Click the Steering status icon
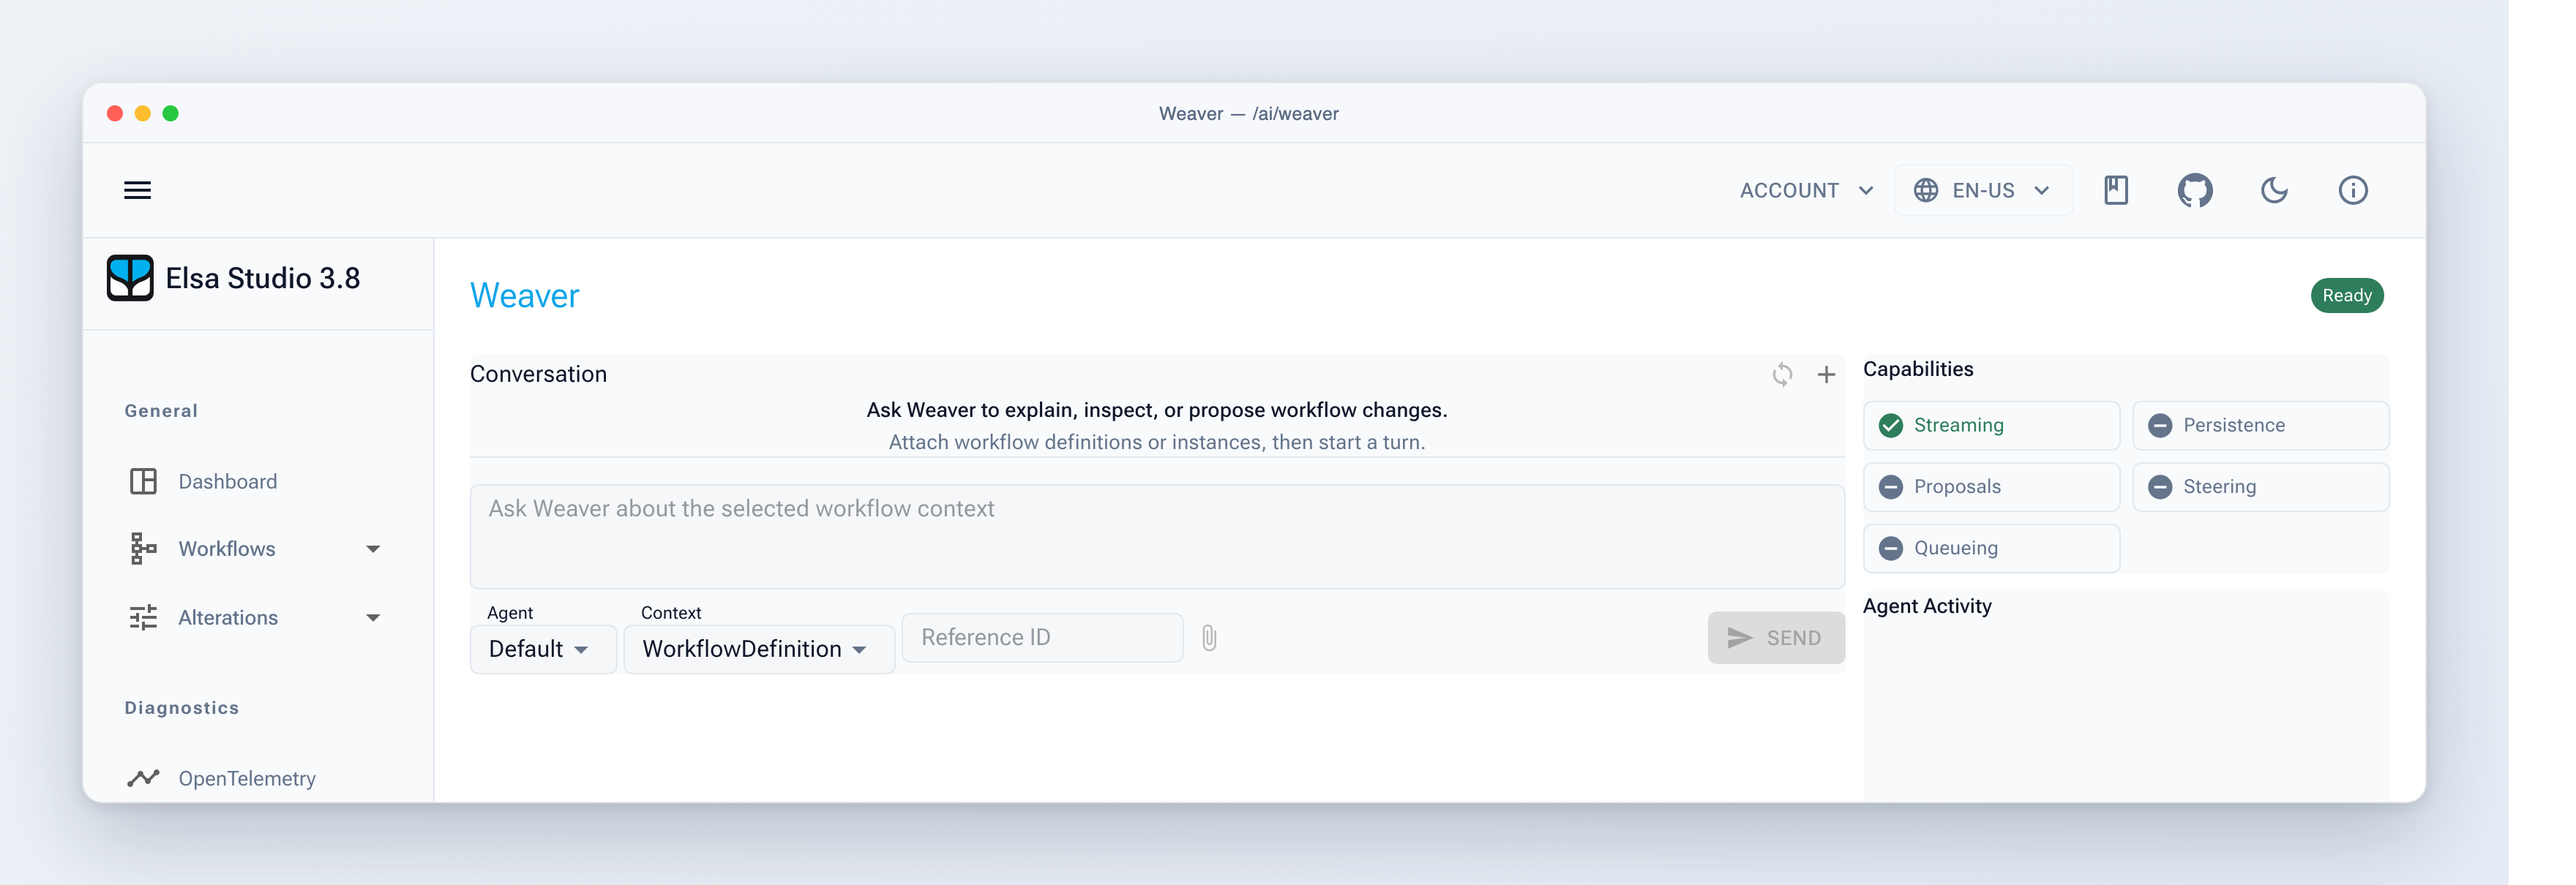2576x885 pixels. point(2160,486)
